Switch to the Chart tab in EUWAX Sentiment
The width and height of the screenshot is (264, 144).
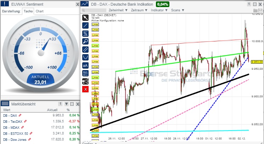coord(40,11)
